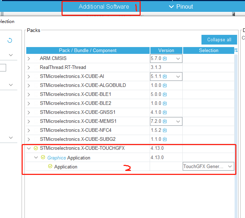Click the packs table vertical scrollbar
245x218 pixels.
tap(236, 136)
